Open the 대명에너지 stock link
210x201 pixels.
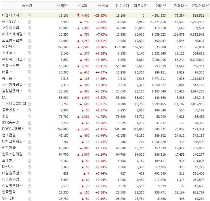coord(11,15)
